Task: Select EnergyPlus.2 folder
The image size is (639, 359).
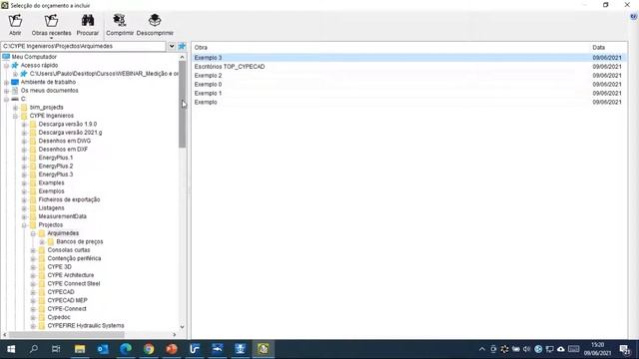Action: [x=56, y=167]
